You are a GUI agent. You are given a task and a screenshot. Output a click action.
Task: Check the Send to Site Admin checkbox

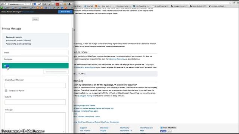point(6,90)
